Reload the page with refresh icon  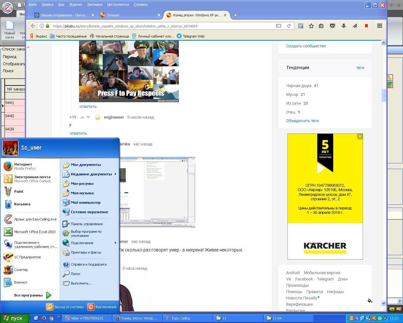pos(289,26)
